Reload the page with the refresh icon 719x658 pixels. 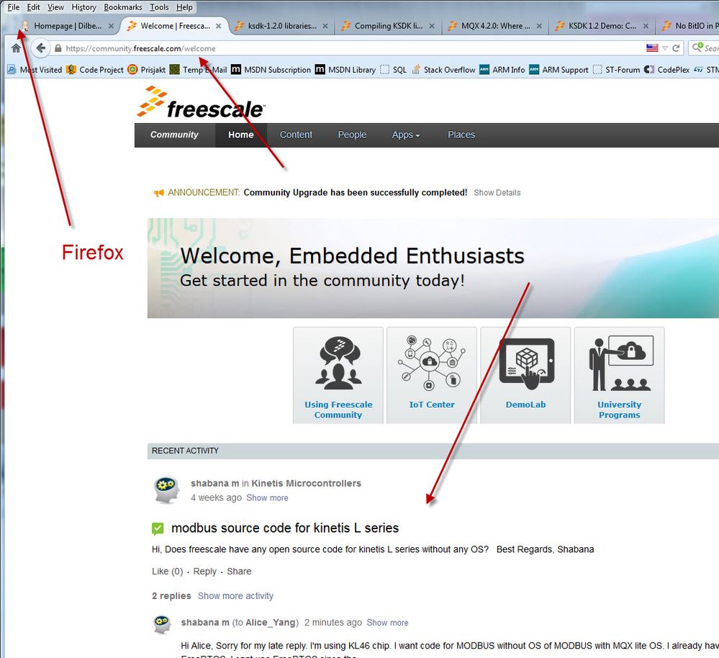pos(676,48)
